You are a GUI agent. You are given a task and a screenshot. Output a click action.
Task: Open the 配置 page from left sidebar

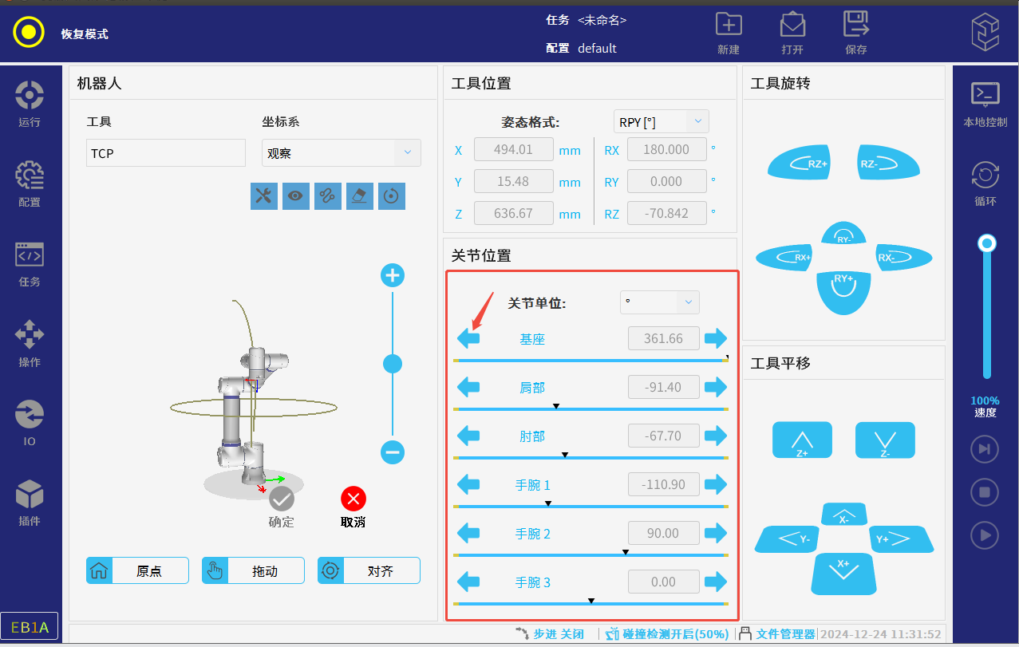(30, 183)
